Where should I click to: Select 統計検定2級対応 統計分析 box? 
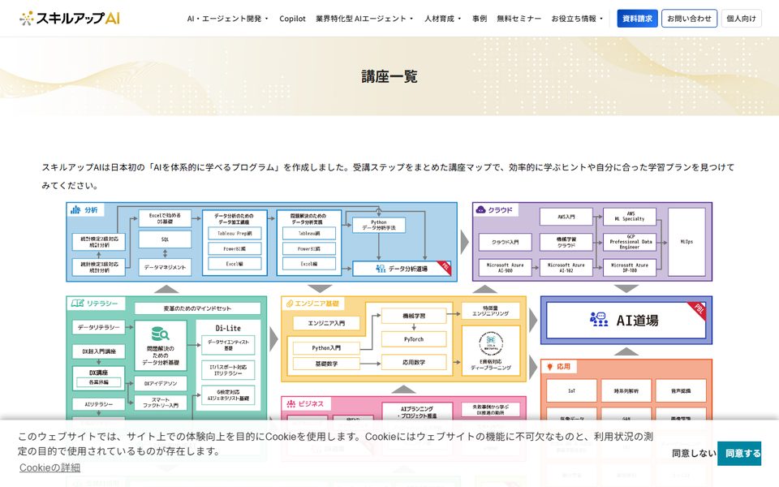[99, 242]
